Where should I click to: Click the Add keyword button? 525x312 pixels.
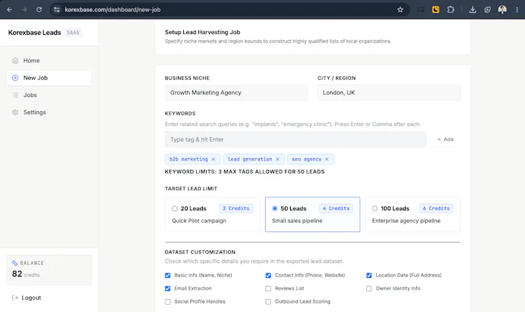click(445, 140)
